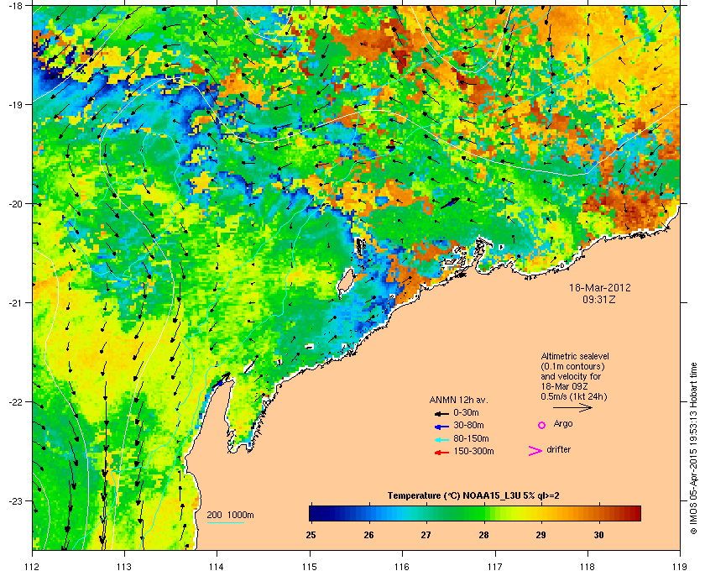Click the red 150-300m legend arrow
Viewport: 705px width, 571px height.
click(441, 453)
